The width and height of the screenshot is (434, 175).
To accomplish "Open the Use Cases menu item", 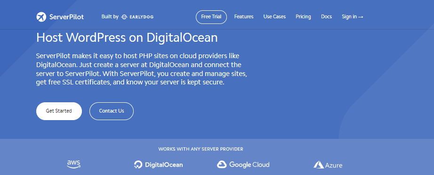I will [274, 17].
